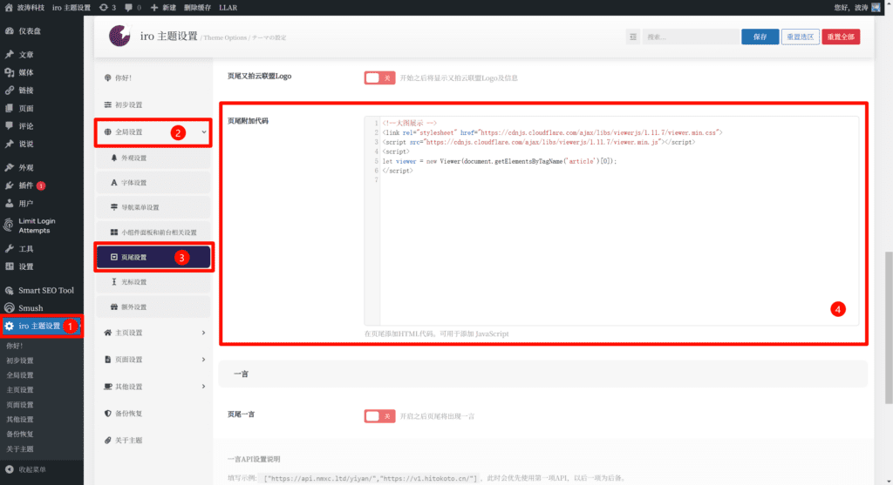Click the Smart SEO Tool icon
The width and height of the screenshot is (893, 485).
9,291
